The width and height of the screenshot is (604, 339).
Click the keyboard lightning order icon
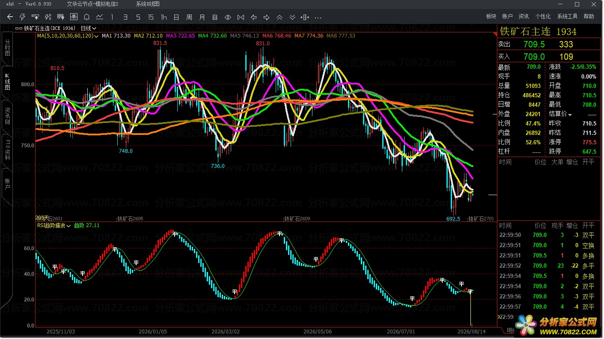35,17
